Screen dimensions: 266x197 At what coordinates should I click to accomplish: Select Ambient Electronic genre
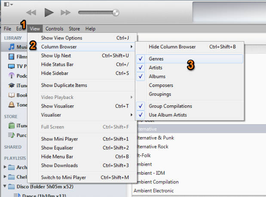coord(199,191)
